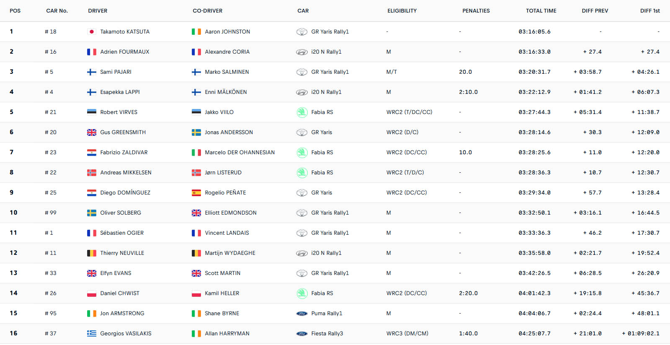Click Norwegian flag beside Andreas Mikkelsen
670x345 pixels.
point(91,173)
